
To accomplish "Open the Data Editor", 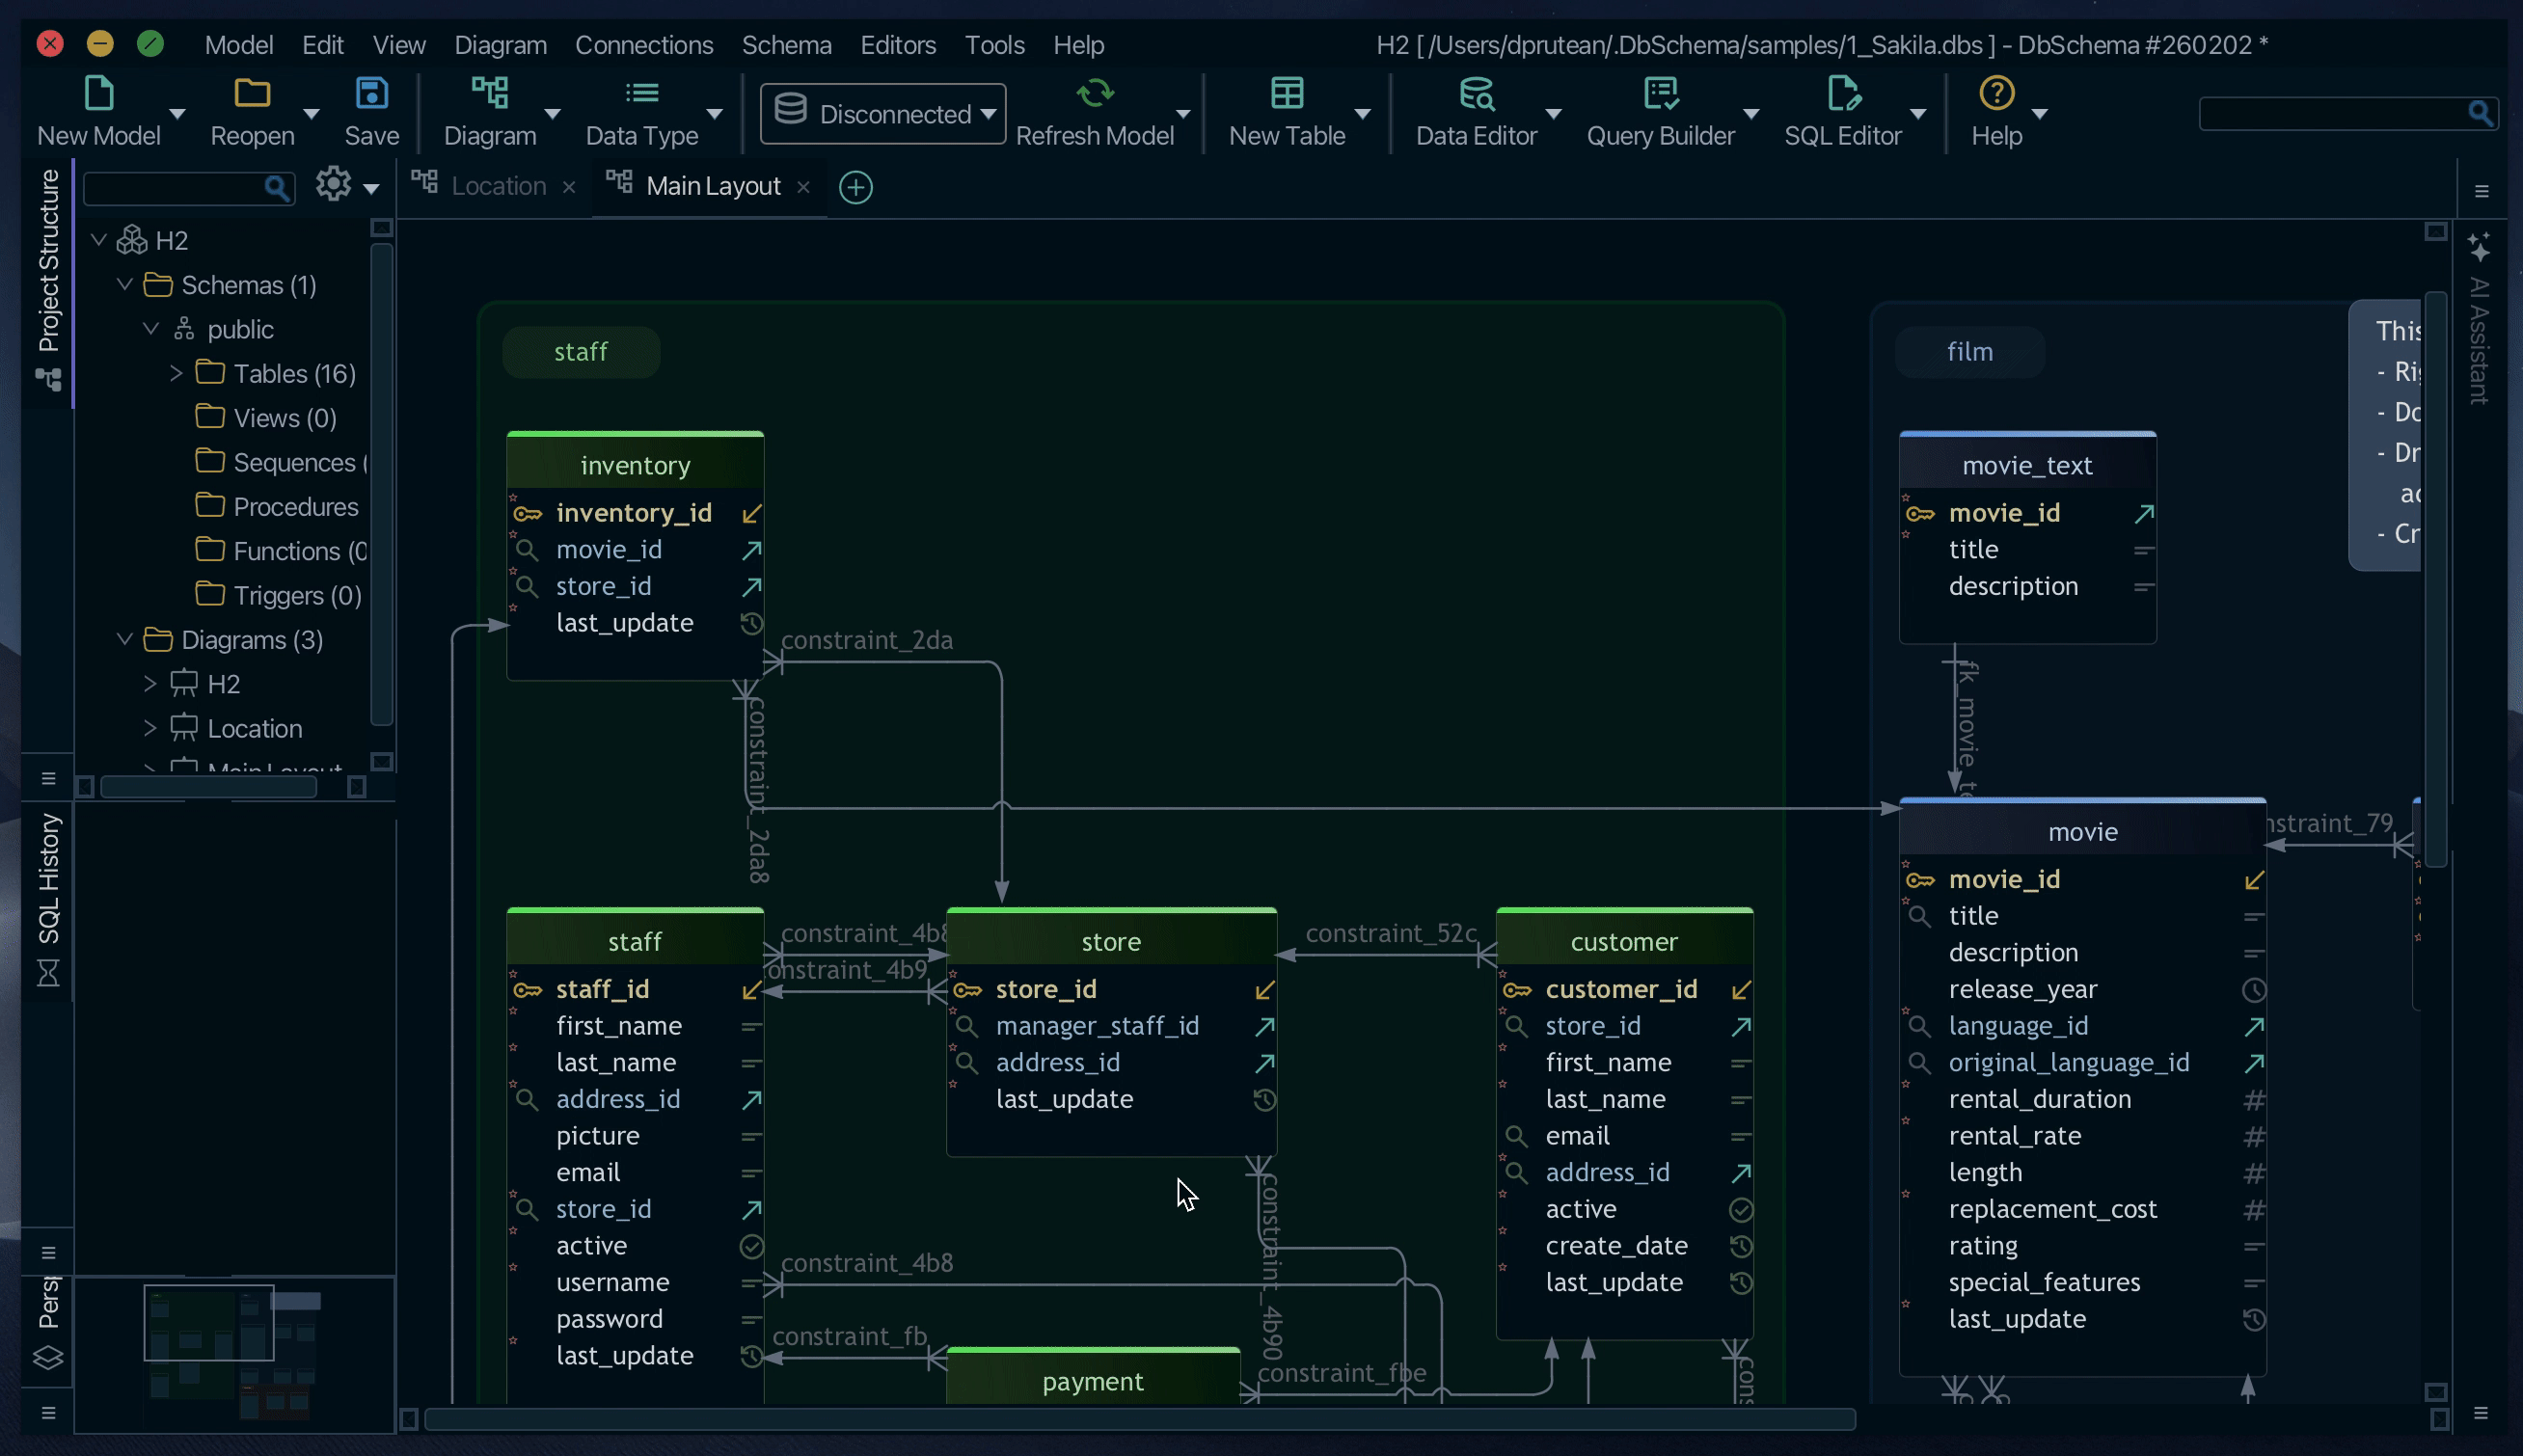I will tap(1477, 110).
